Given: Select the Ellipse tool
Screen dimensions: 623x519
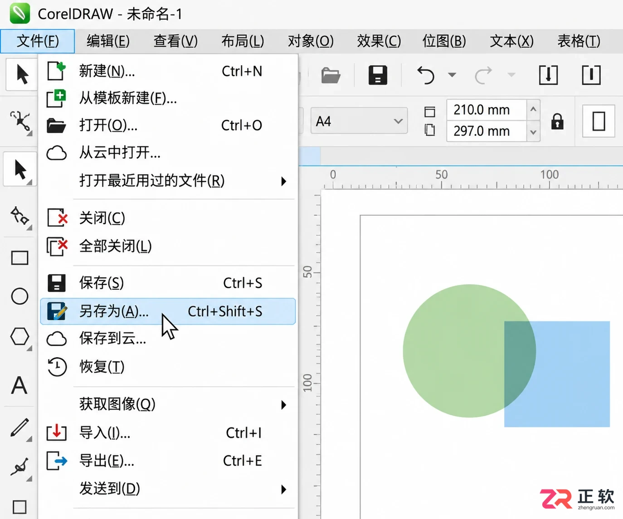Looking at the screenshot, I should click(19, 296).
